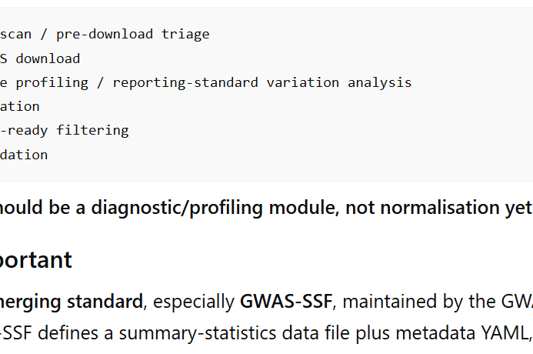
Task: Click "diagnostic/profiling" in the bold heading
Action: 177,208
